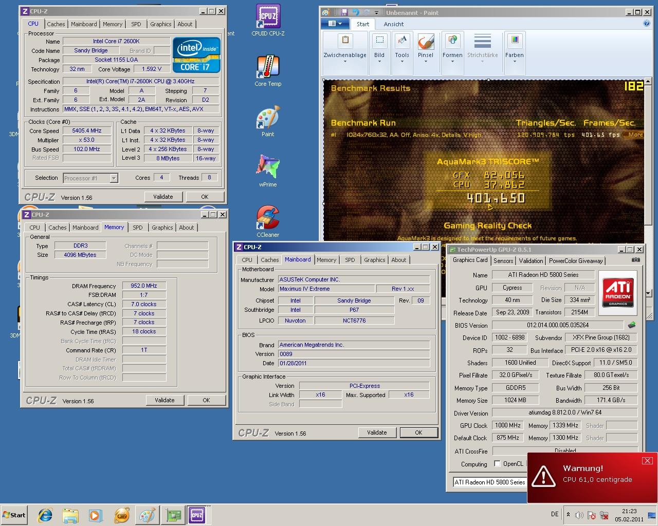Click Bus Interface value PCI-E 2.0 x16
This screenshot has width=658, height=526.
pos(600,350)
